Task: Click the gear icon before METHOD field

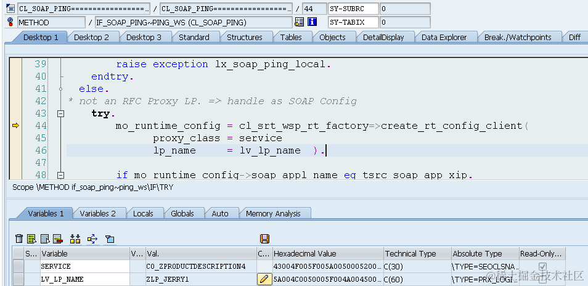Action: coord(11,22)
